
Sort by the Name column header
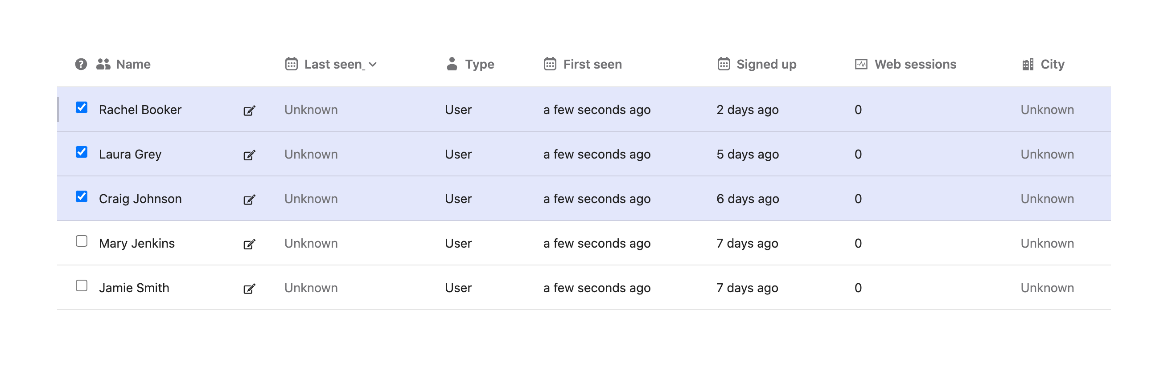coord(133,64)
